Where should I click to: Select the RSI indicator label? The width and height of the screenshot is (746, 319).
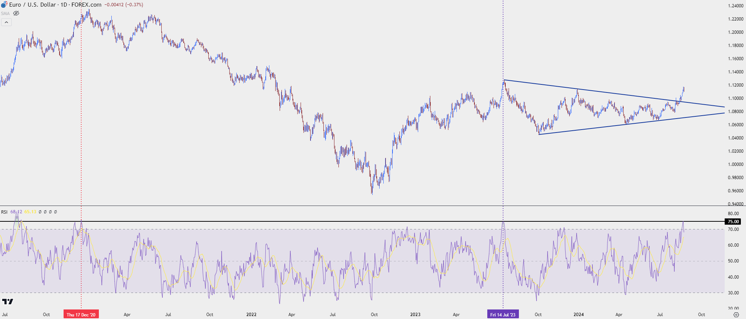[x=4, y=212]
